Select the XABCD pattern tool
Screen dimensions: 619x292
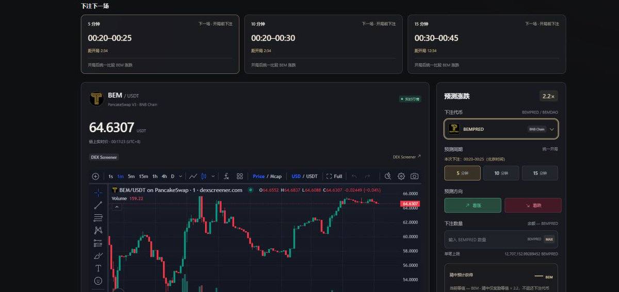coord(98,230)
